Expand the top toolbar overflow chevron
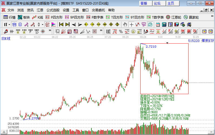Viewport: 215px width, 135px height. [212, 16]
